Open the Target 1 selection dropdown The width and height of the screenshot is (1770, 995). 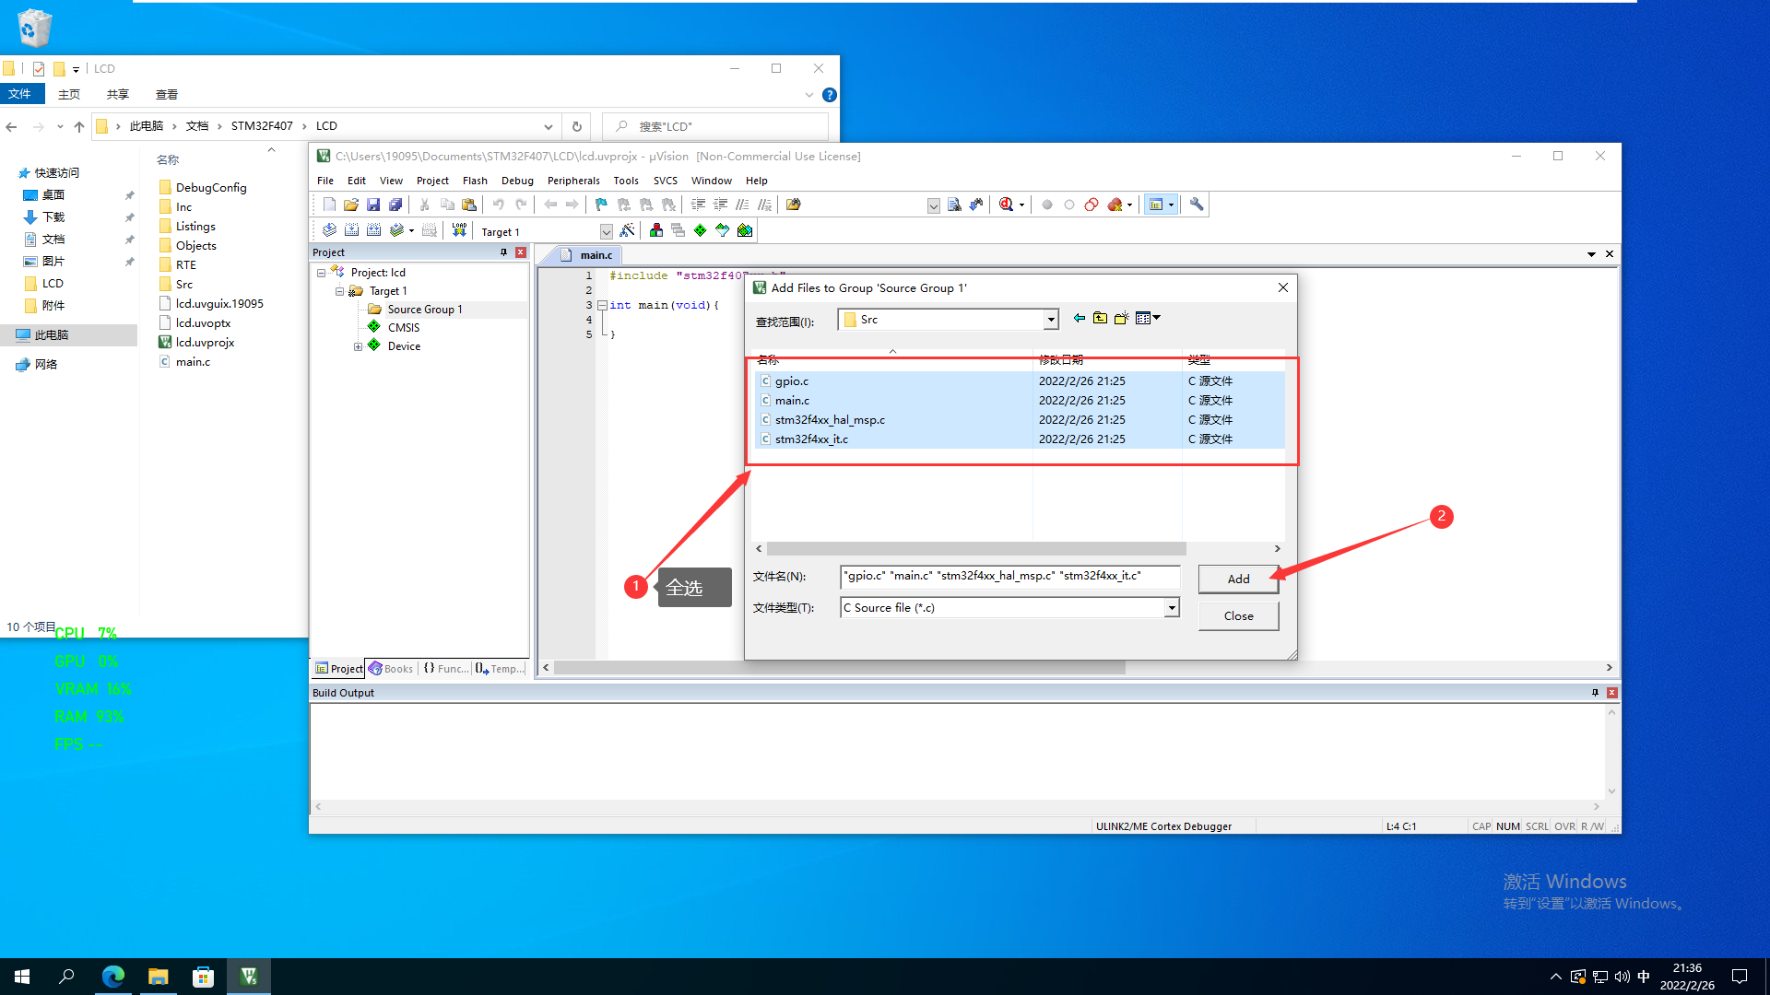[x=606, y=231]
